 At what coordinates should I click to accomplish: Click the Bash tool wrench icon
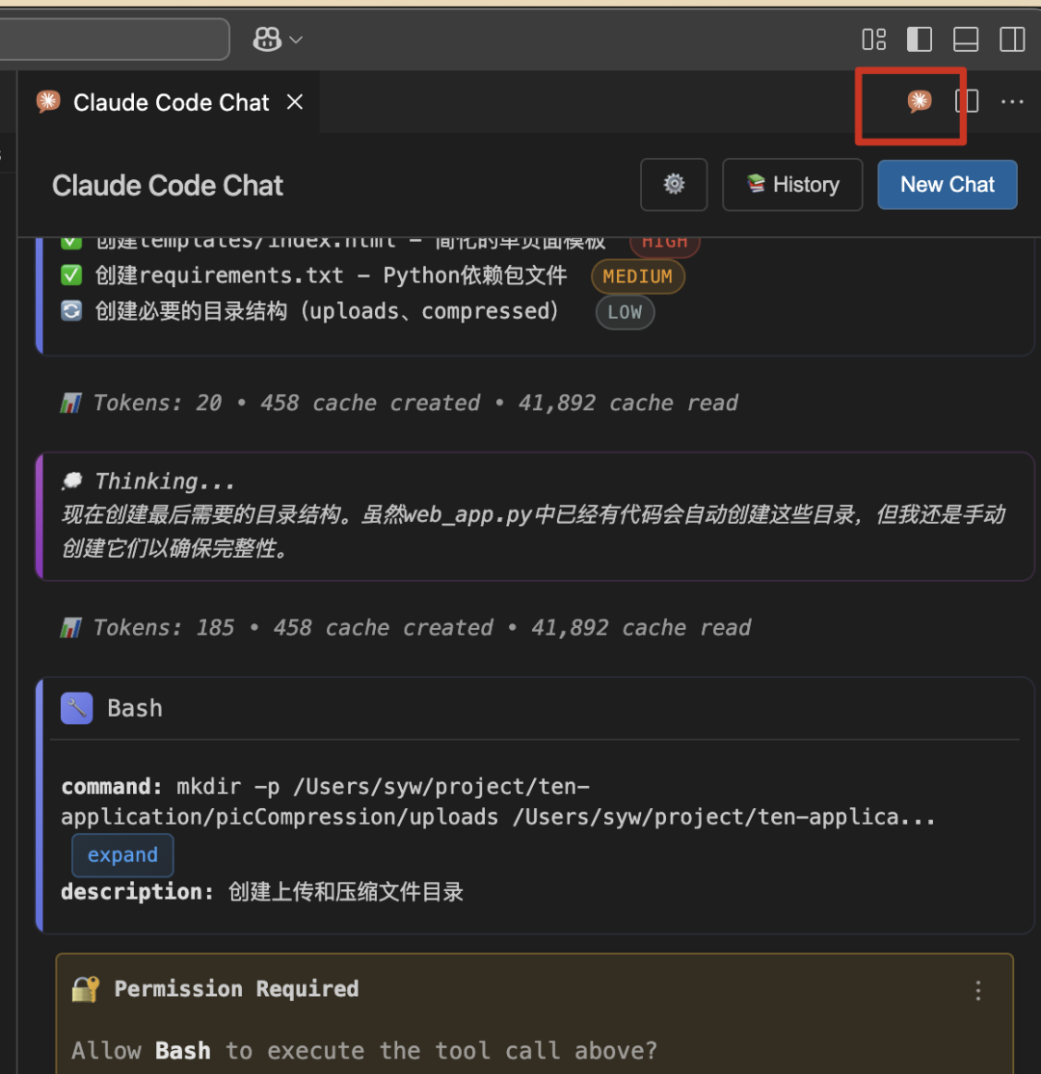tap(77, 708)
